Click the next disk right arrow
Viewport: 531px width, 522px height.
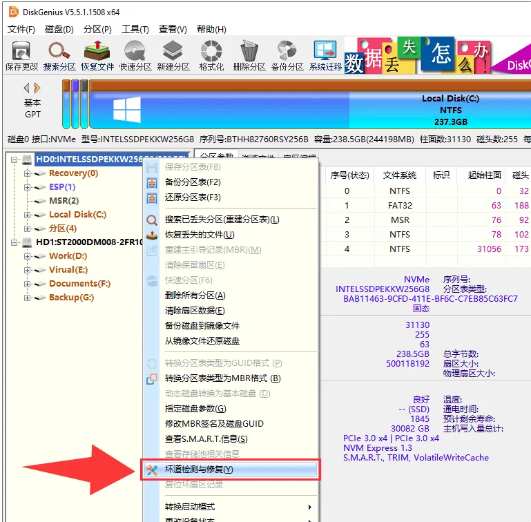tap(37, 88)
